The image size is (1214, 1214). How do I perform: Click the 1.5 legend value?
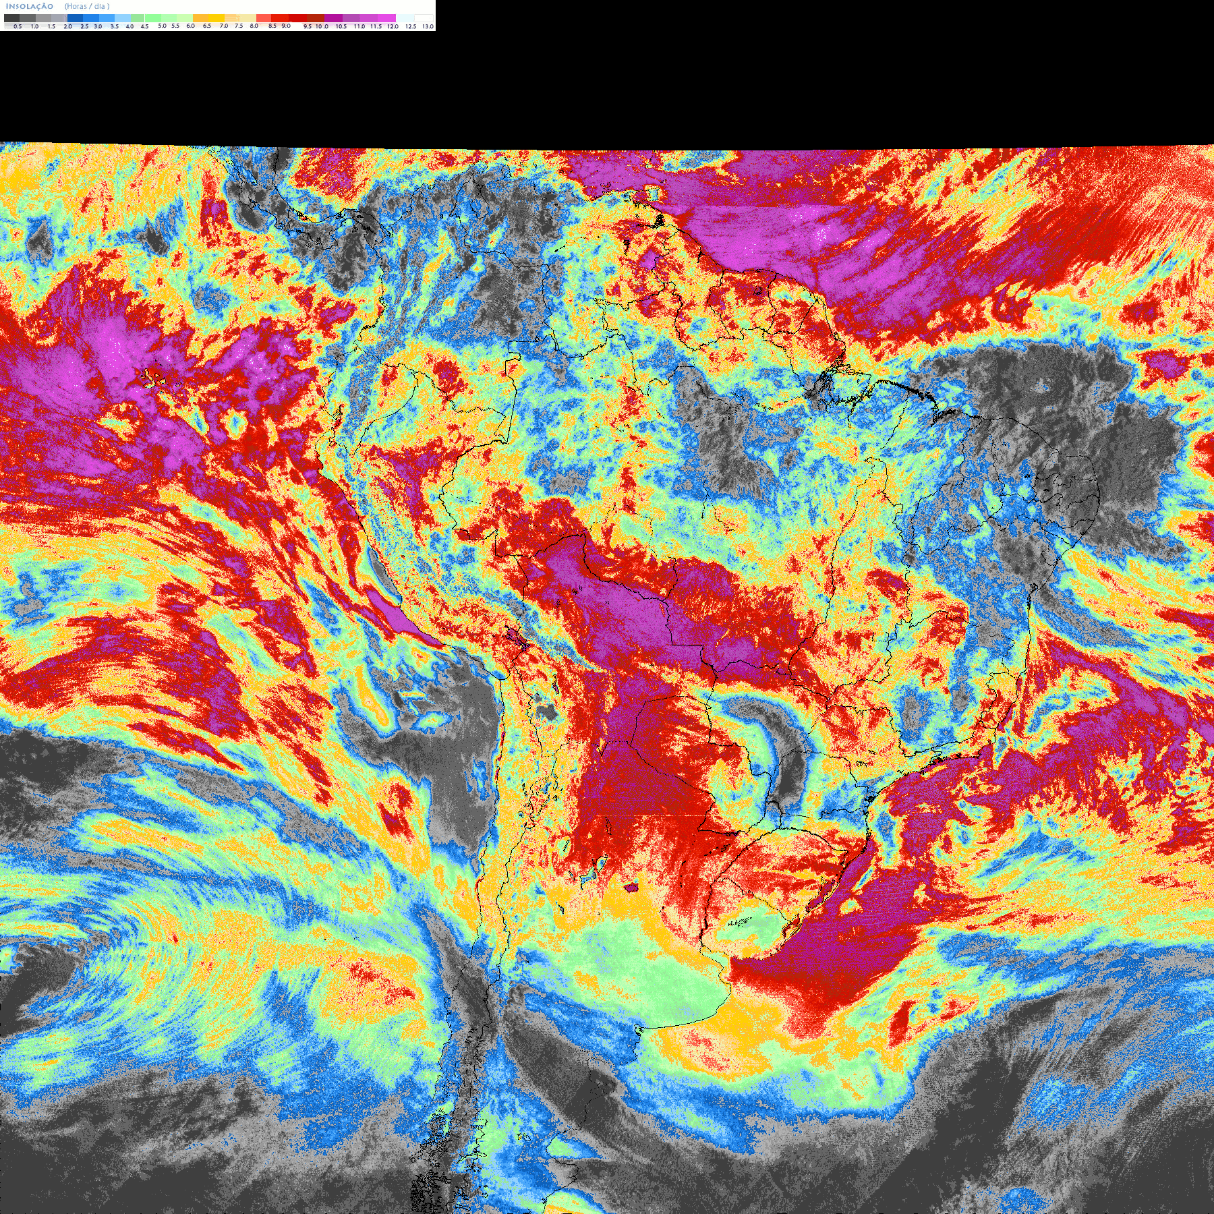click(x=51, y=26)
